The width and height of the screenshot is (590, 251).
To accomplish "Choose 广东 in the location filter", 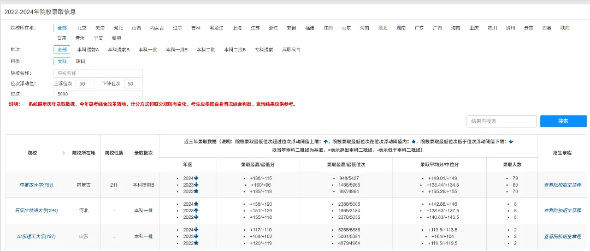I will [x=419, y=28].
